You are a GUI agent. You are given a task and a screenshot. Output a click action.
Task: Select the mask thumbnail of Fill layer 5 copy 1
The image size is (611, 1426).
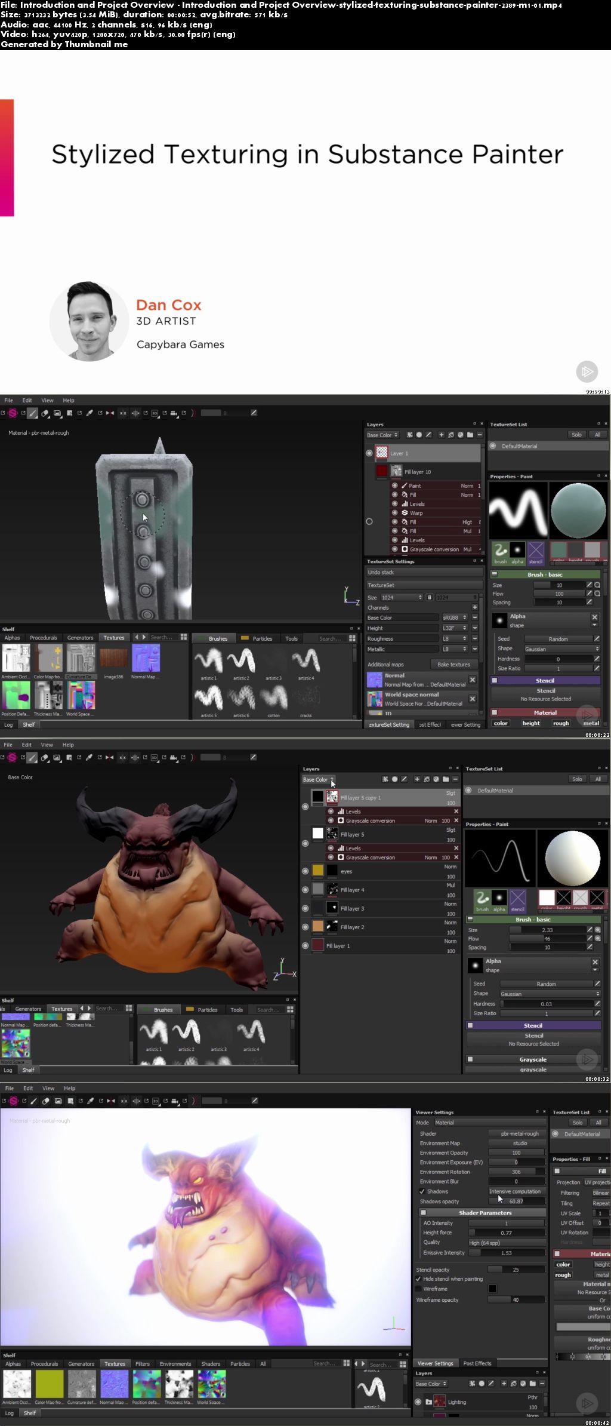pos(332,797)
